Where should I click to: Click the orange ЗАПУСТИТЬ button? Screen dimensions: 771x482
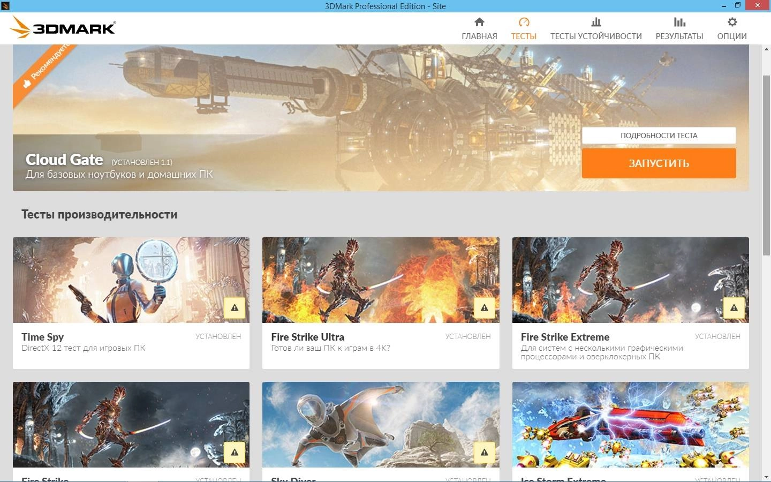click(659, 163)
